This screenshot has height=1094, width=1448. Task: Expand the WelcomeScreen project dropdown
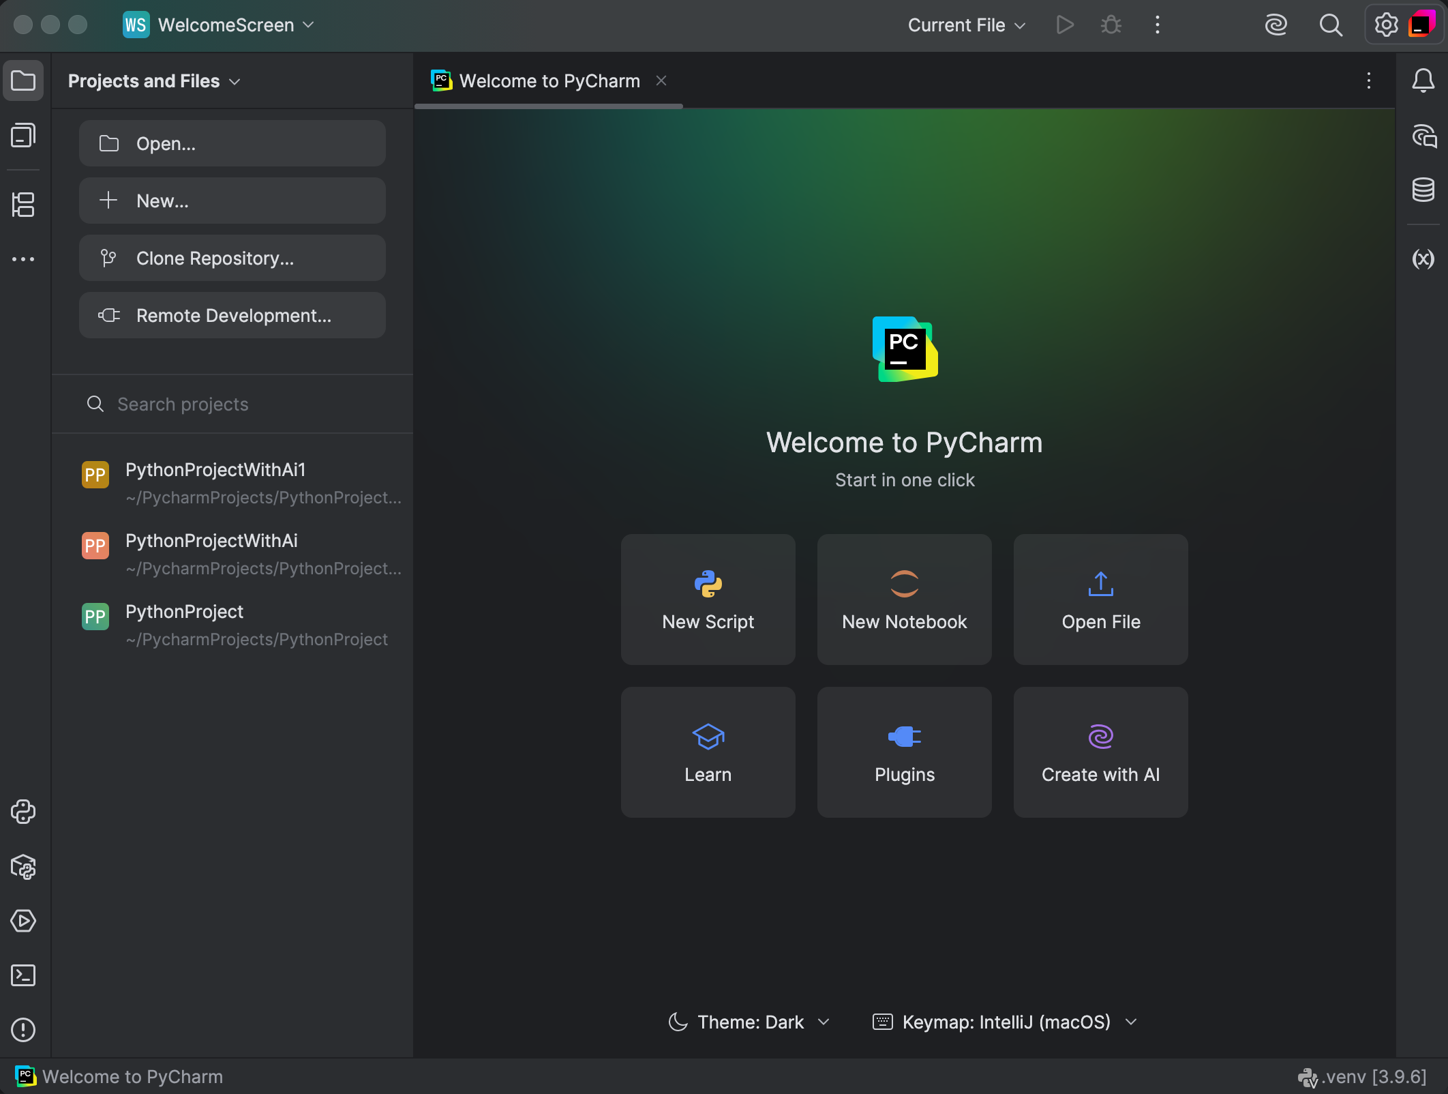(219, 25)
